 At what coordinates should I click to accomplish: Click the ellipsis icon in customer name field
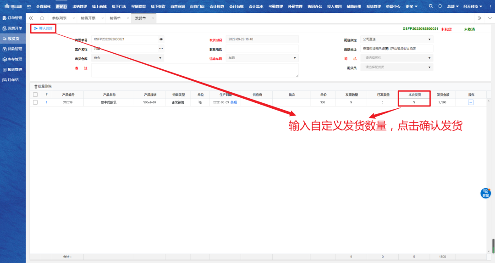[161, 49]
